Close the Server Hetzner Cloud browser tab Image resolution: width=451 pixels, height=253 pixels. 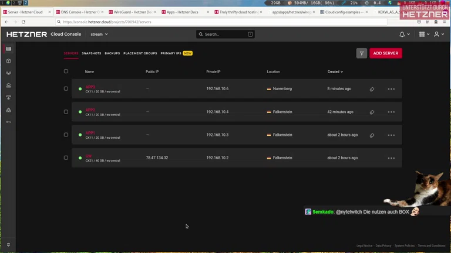click(49, 12)
